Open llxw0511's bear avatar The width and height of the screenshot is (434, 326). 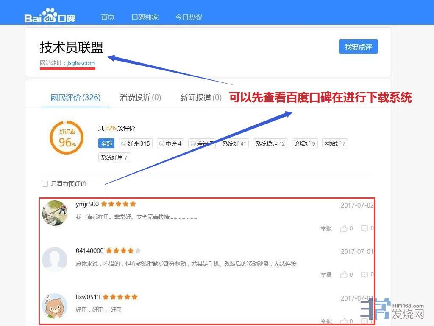(55, 306)
